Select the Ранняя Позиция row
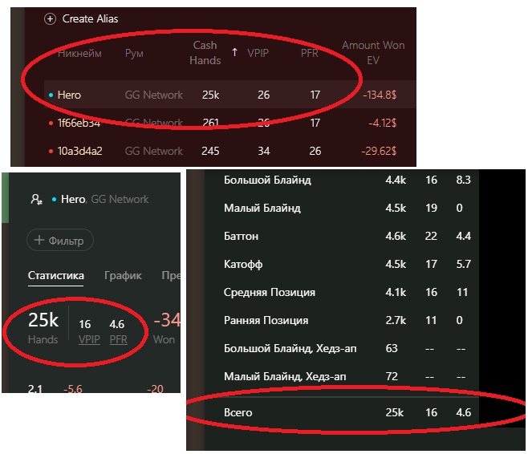 click(342, 320)
